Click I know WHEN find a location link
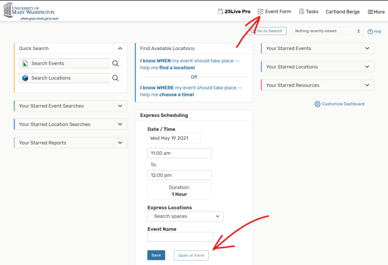The width and height of the screenshot is (388, 265). 190,64
